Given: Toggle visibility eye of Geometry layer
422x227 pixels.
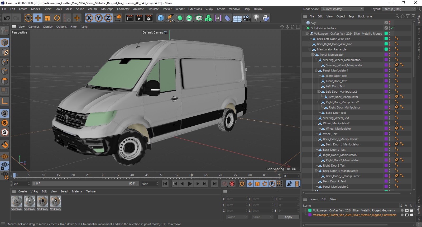Looking at the screenshot, I should (x=407, y=210).
